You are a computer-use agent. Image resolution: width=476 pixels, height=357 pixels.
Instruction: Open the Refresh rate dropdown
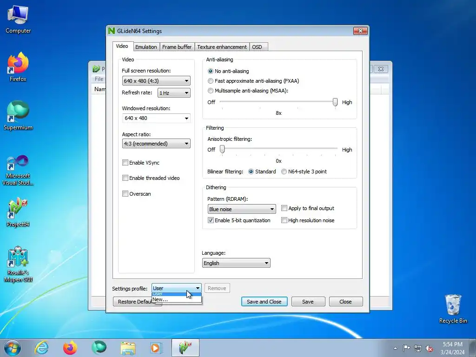pyautogui.click(x=174, y=93)
